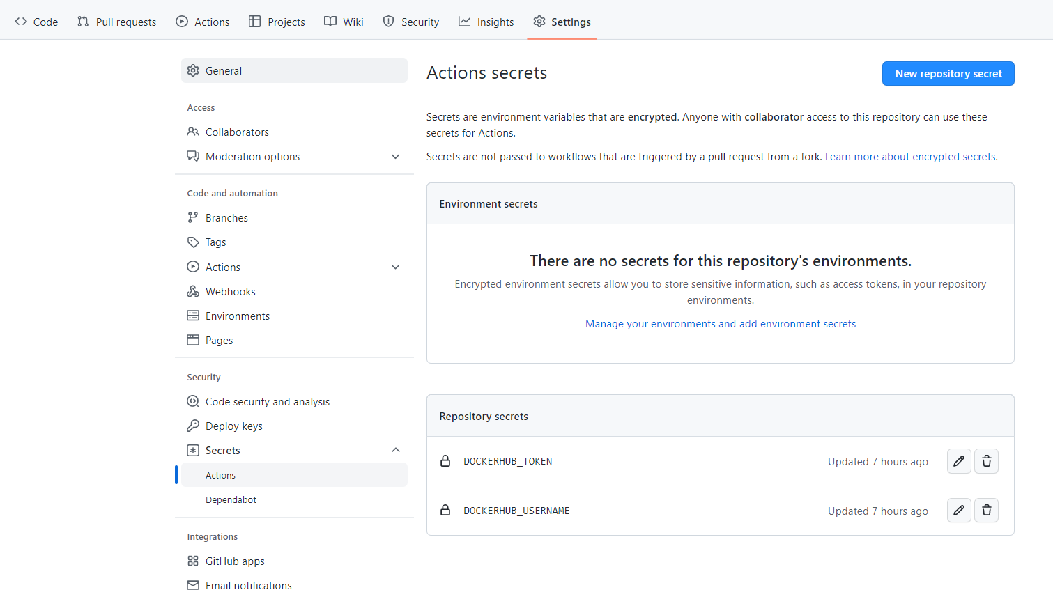Click the Webhooks icon

pyautogui.click(x=193, y=291)
